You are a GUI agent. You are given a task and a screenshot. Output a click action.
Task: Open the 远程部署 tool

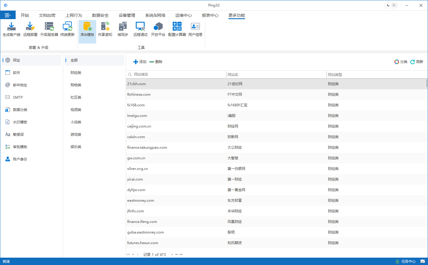(x=30, y=29)
